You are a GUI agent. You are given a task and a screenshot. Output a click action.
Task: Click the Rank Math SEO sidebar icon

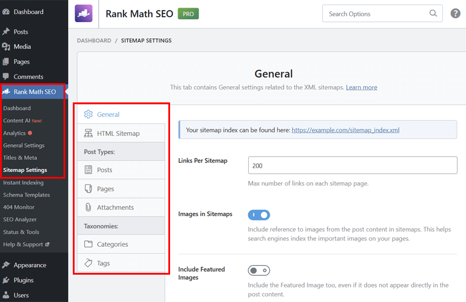click(6, 92)
